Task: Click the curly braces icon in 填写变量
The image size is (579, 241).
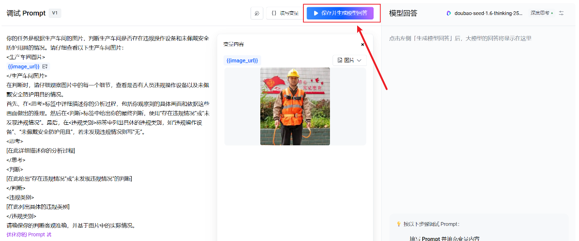Action: [x=274, y=13]
